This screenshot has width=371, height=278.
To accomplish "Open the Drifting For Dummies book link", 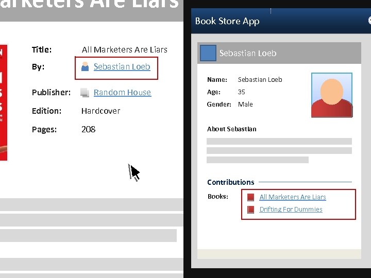I will click(x=291, y=209).
